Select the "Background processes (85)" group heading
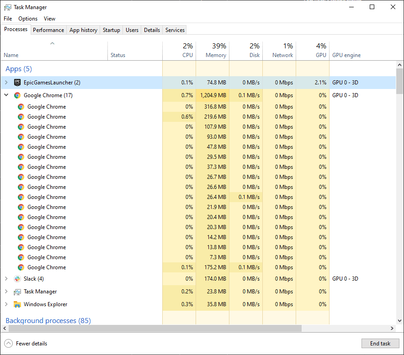 coord(48,320)
